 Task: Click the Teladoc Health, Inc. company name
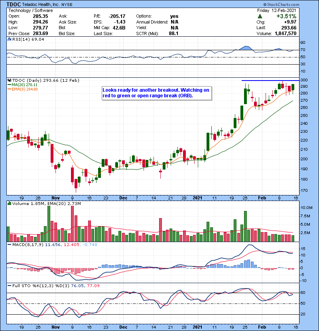[x=41, y=4]
